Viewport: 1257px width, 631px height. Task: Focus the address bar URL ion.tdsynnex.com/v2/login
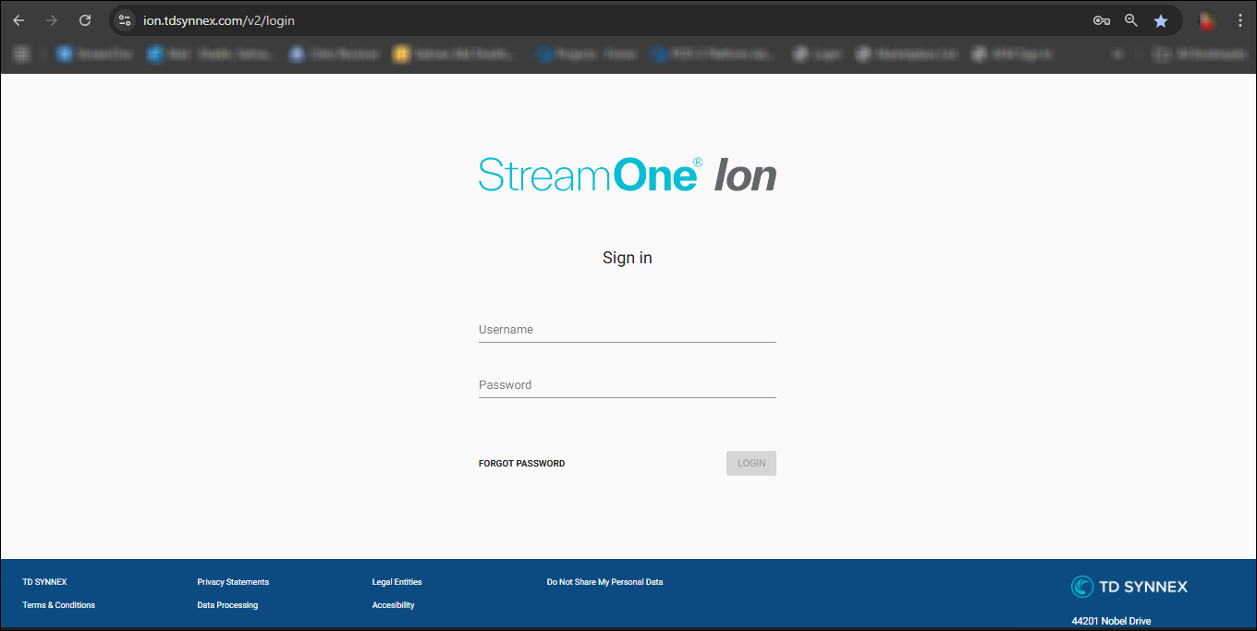[219, 20]
